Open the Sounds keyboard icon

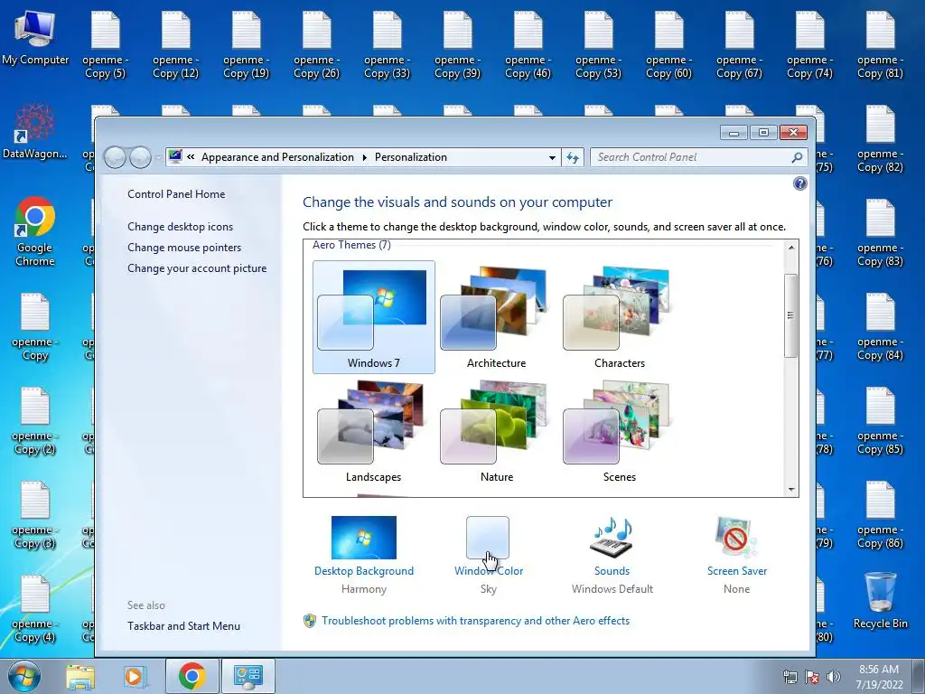coord(612,537)
